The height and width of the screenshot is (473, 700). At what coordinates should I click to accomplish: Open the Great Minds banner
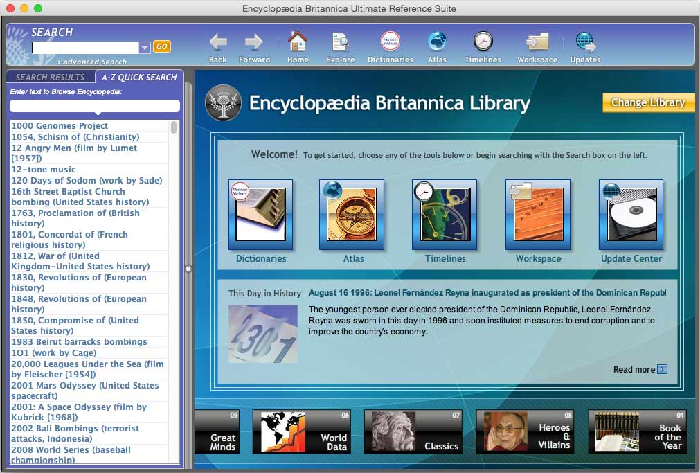(217, 431)
